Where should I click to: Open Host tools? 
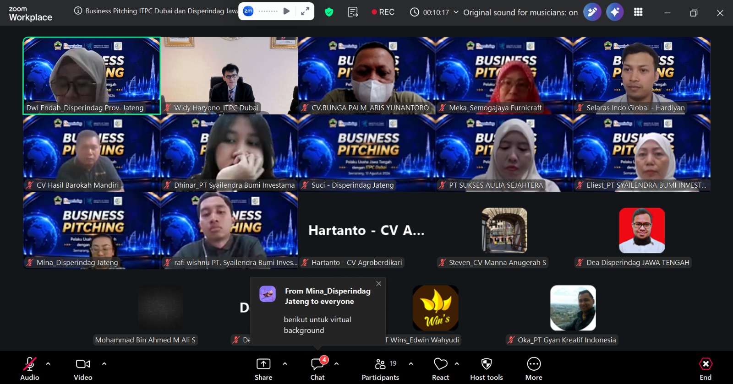tap(487, 368)
